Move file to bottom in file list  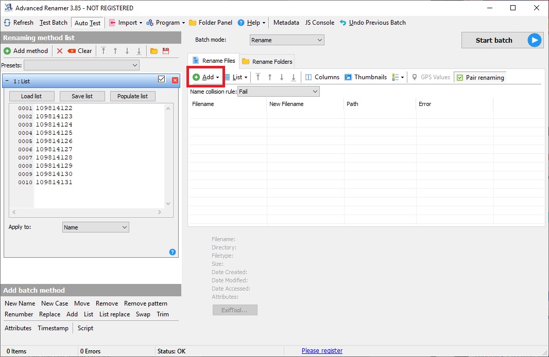pyautogui.click(x=294, y=77)
